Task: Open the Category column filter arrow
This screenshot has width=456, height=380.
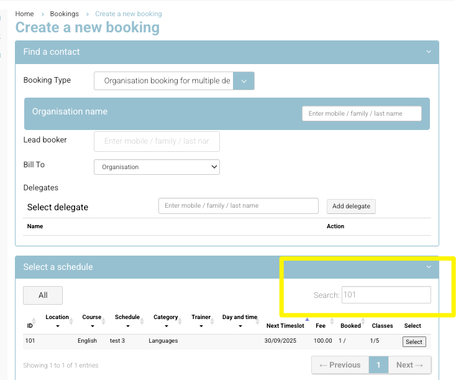Action: click(x=166, y=326)
